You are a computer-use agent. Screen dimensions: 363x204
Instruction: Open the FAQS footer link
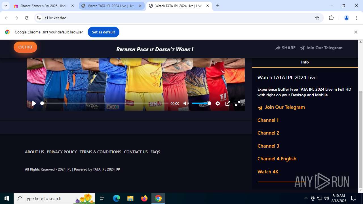pos(155,152)
